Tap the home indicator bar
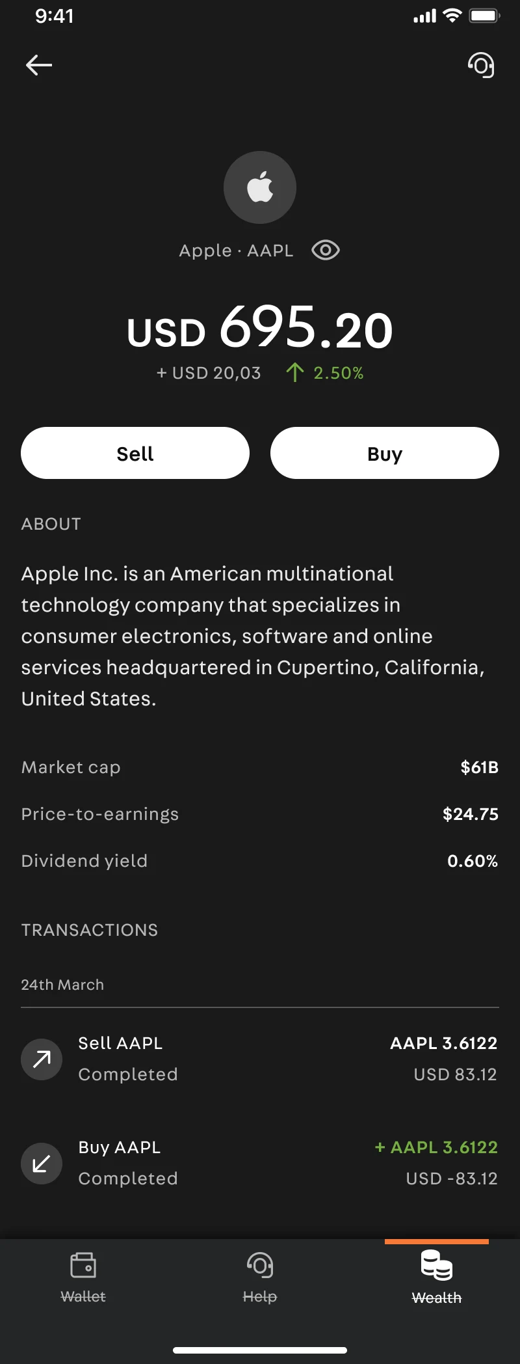This screenshot has height=1364, width=520. point(260,1350)
